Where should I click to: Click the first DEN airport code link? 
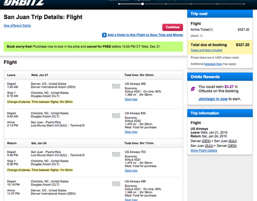click(206, 141)
